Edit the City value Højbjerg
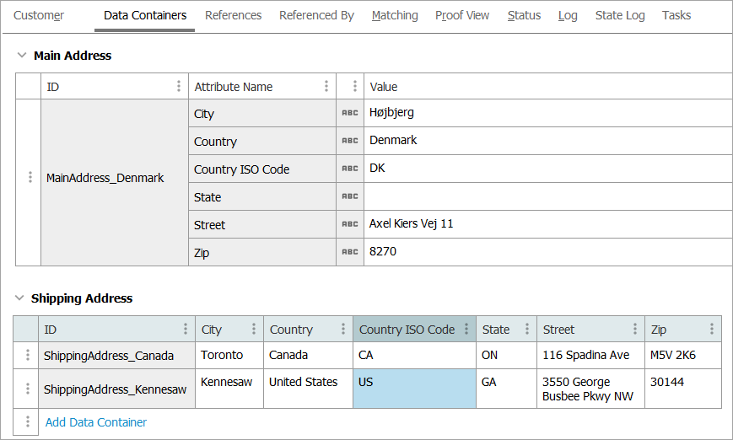The height and width of the screenshot is (440, 733). click(548, 113)
